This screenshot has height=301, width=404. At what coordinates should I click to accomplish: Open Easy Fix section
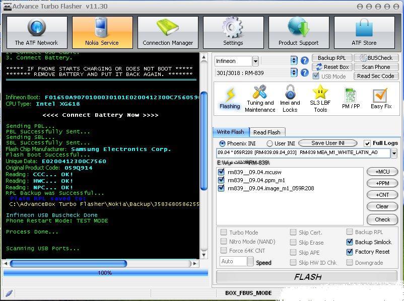(x=381, y=99)
